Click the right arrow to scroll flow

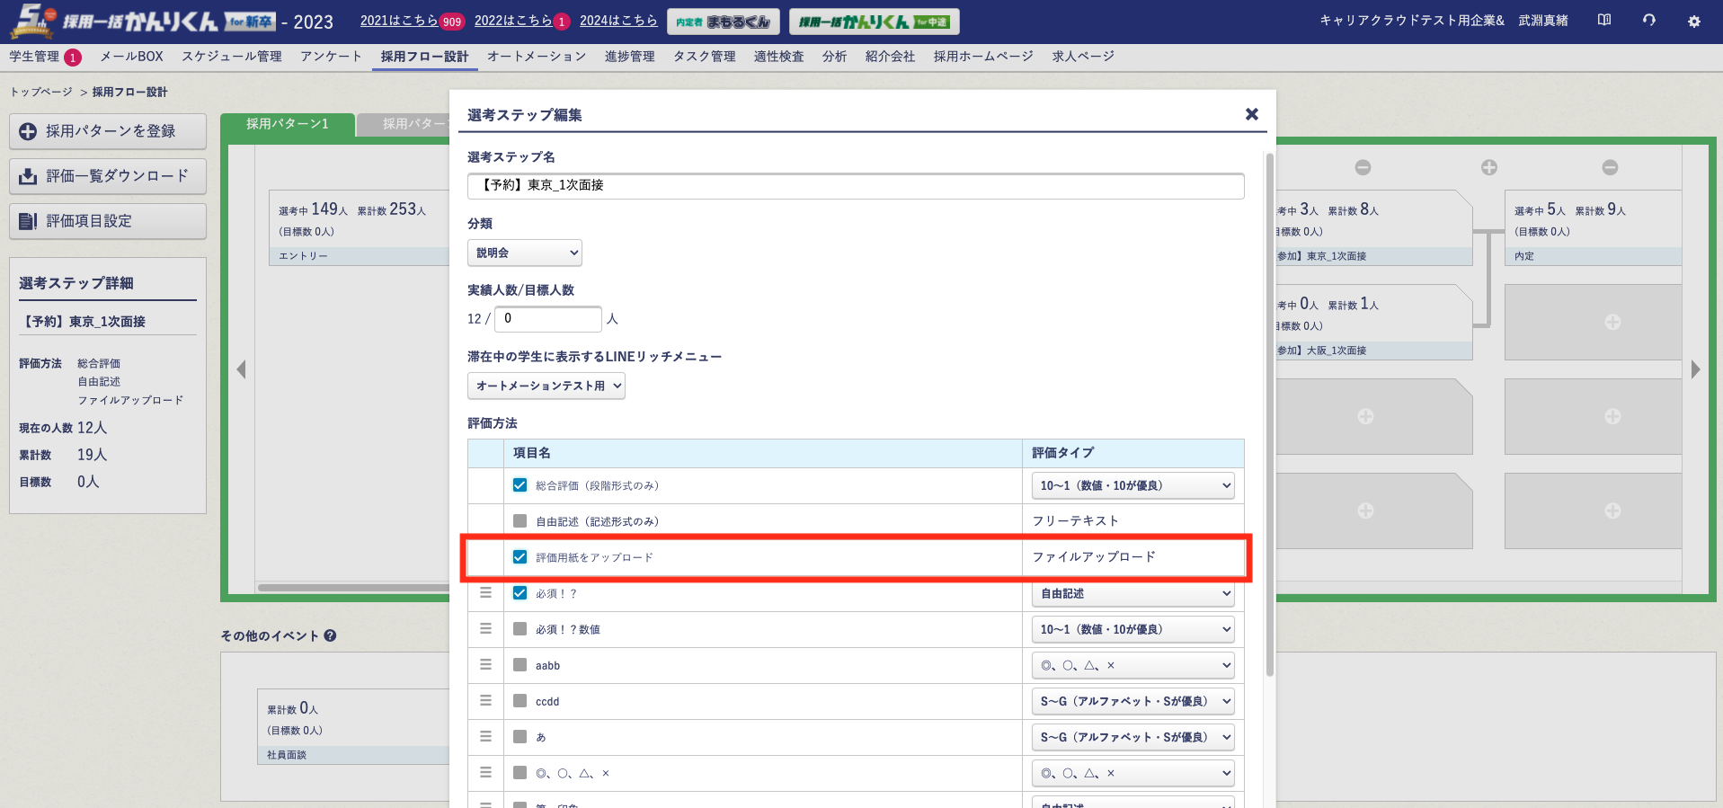[1695, 369]
